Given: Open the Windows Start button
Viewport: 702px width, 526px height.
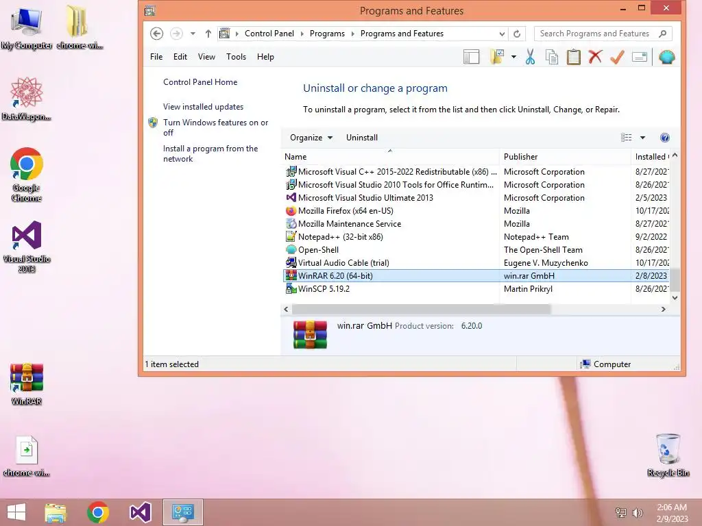Looking at the screenshot, I should [x=16, y=512].
